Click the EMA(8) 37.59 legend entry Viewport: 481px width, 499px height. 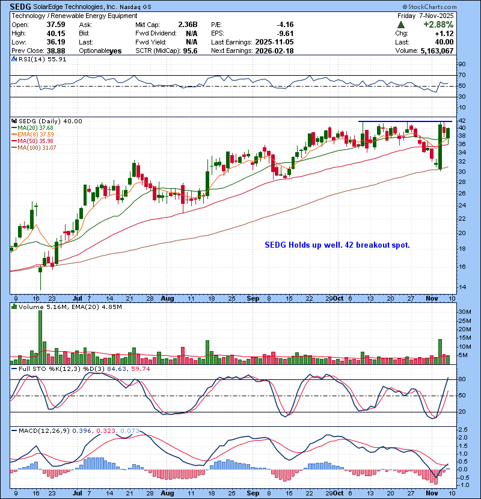click(35, 134)
